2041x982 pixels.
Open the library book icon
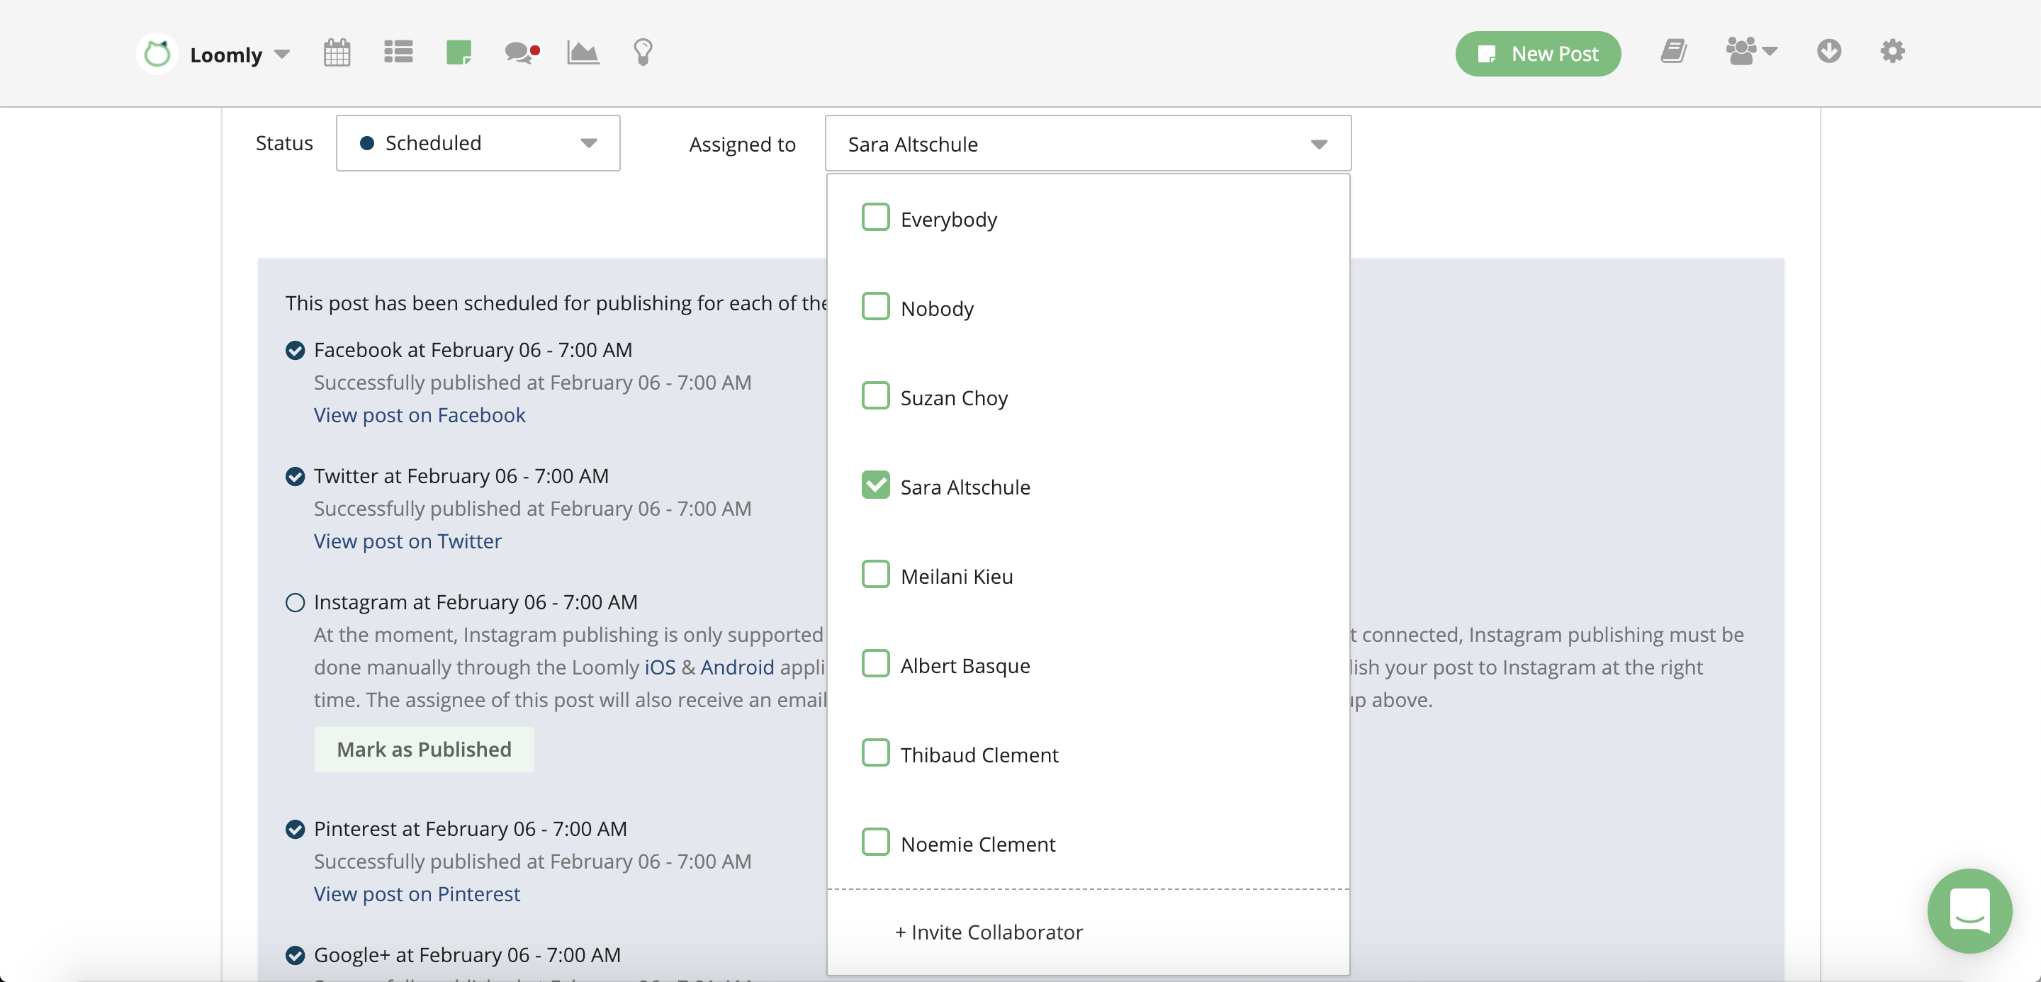1673,51
